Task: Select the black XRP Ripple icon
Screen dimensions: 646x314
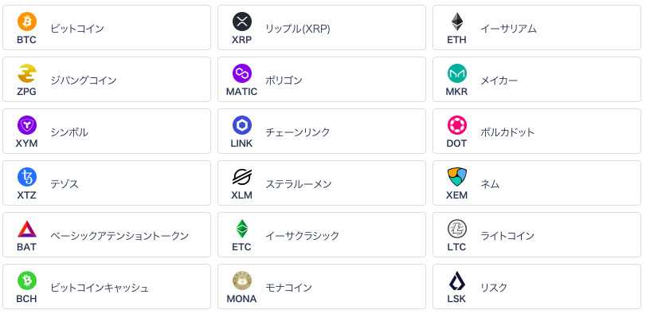Action: tap(242, 22)
